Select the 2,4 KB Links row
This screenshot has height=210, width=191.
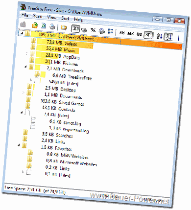click(44, 141)
